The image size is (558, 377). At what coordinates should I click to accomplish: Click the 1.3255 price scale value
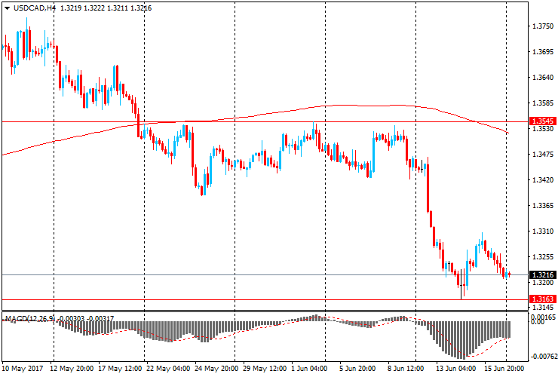[543, 257]
